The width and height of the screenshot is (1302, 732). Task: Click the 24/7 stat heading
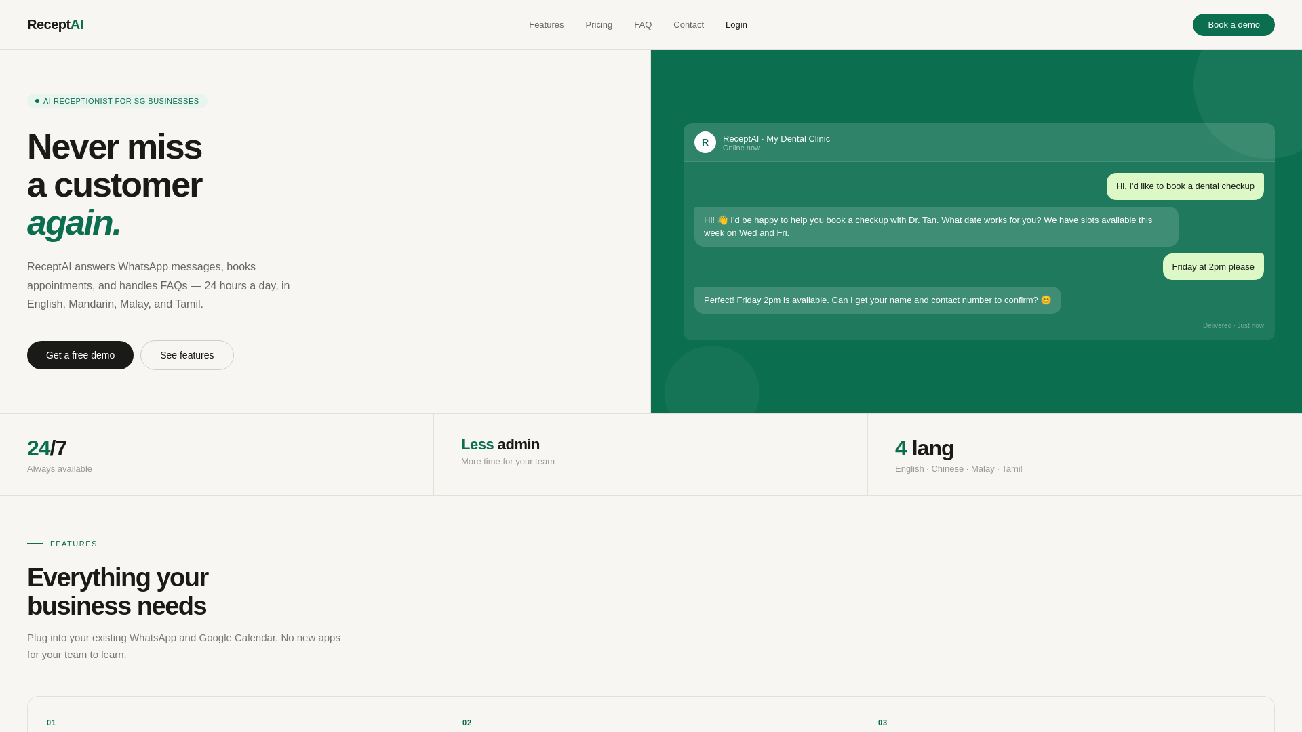pyautogui.click(x=47, y=448)
